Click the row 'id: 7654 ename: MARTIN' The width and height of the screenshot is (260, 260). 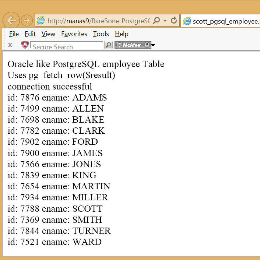(x=59, y=186)
